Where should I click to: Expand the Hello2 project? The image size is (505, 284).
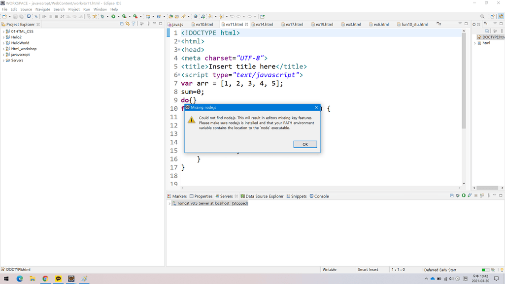click(3, 37)
